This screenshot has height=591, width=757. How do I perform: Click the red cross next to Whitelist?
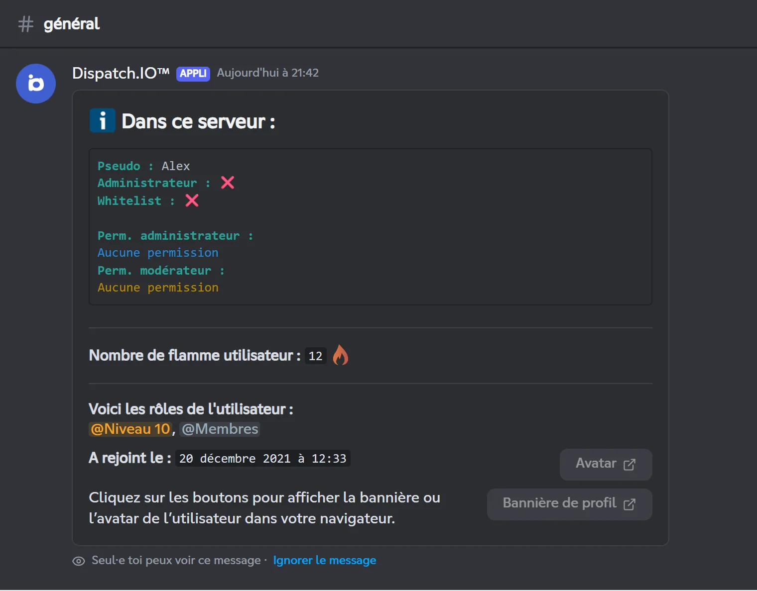pyautogui.click(x=192, y=200)
